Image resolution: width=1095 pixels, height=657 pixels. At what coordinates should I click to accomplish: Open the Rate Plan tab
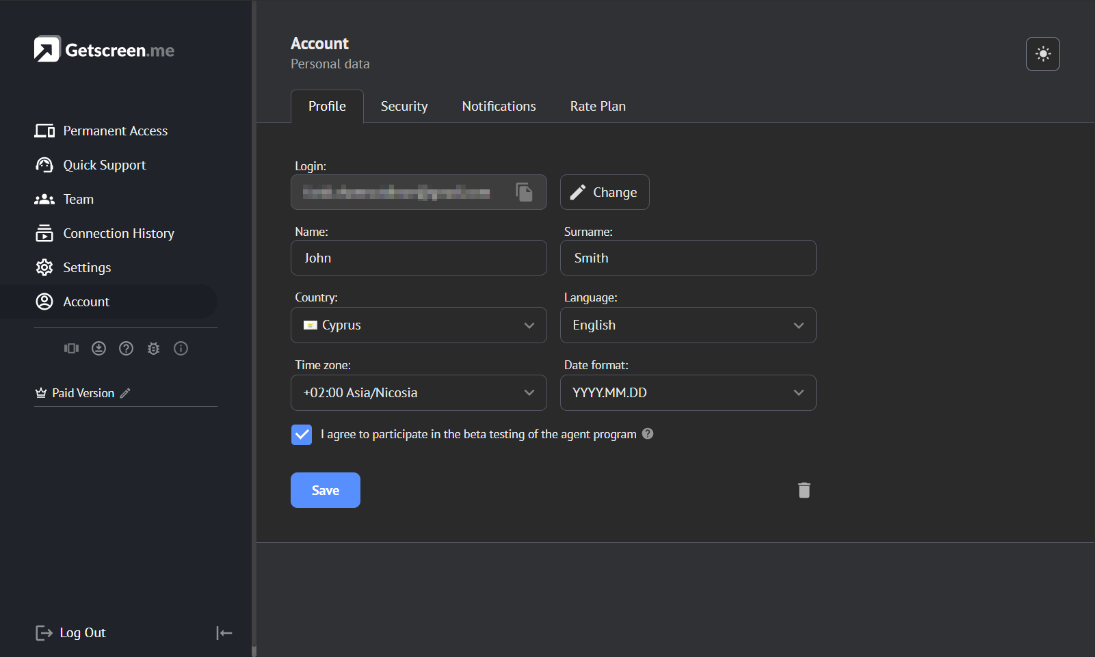[x=598, y=107]
